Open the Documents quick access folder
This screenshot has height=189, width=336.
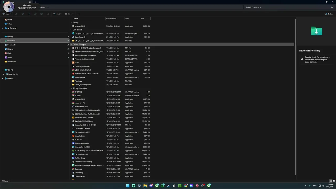[x=11, y=45]
